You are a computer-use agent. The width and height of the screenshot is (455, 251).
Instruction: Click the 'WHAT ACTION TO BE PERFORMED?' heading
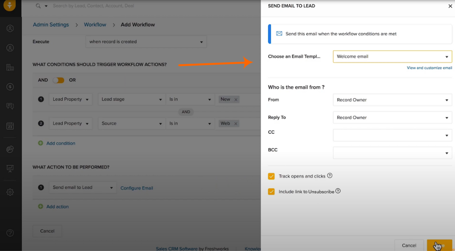pos(71,167)
